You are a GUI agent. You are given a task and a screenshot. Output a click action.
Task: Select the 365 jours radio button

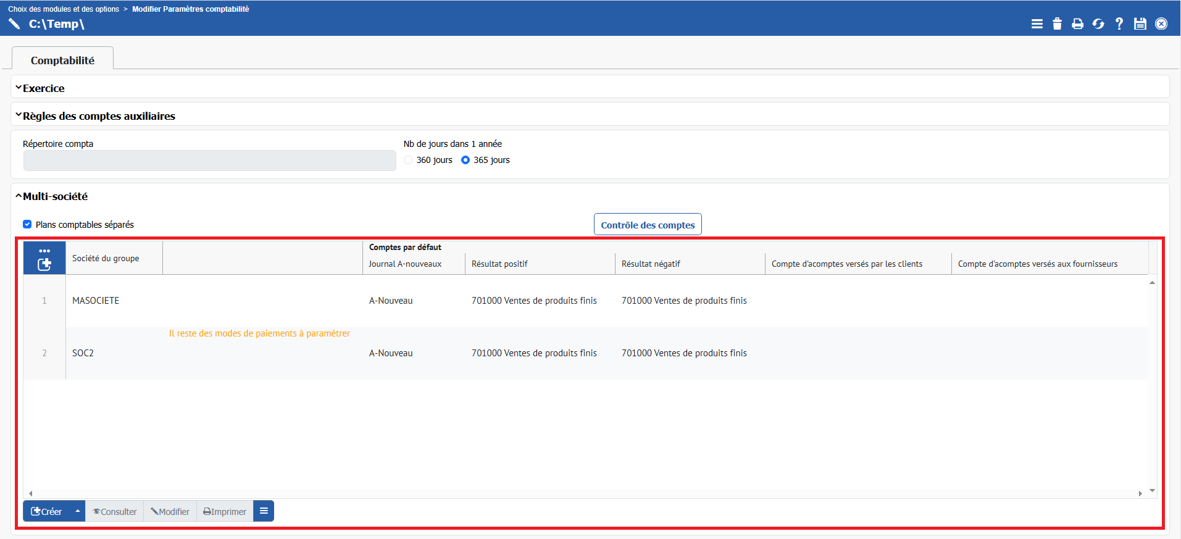tap(465, 160)
